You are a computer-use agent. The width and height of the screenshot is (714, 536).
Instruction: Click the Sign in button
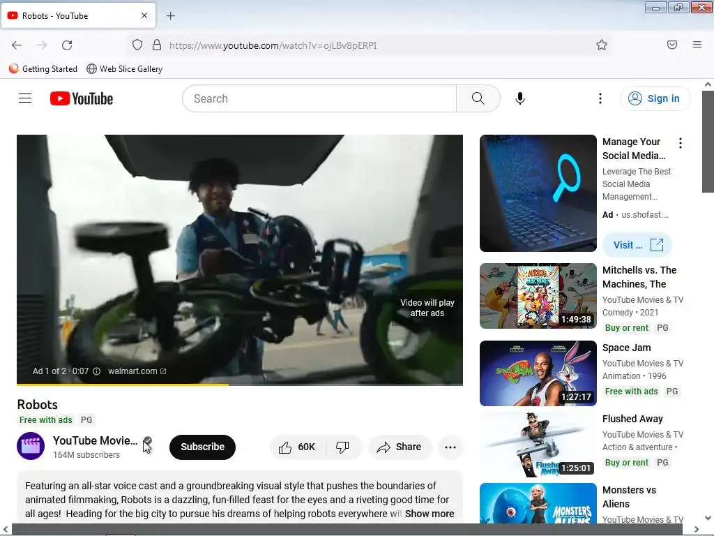coord(655,98)
